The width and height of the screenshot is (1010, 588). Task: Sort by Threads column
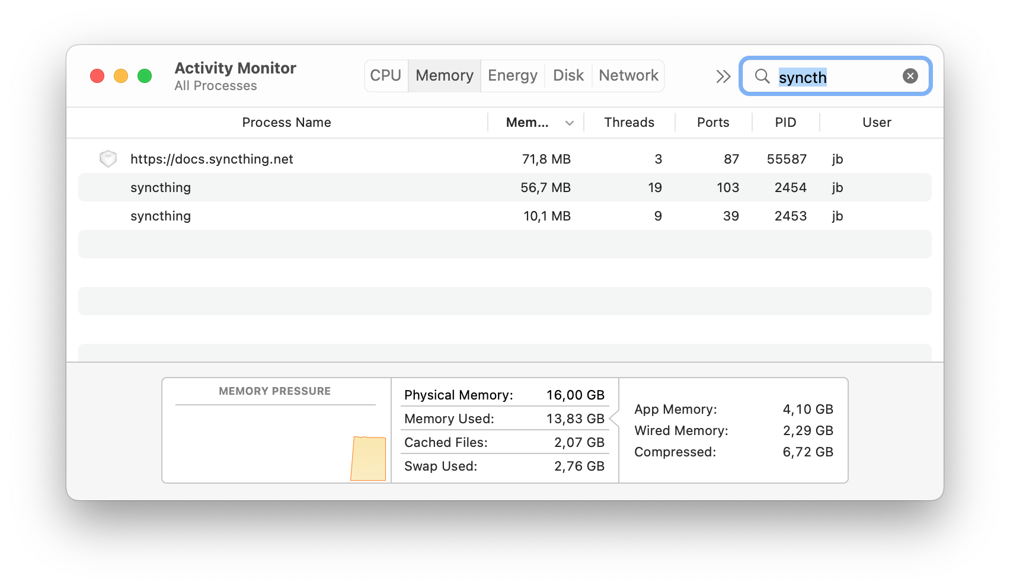629,123
